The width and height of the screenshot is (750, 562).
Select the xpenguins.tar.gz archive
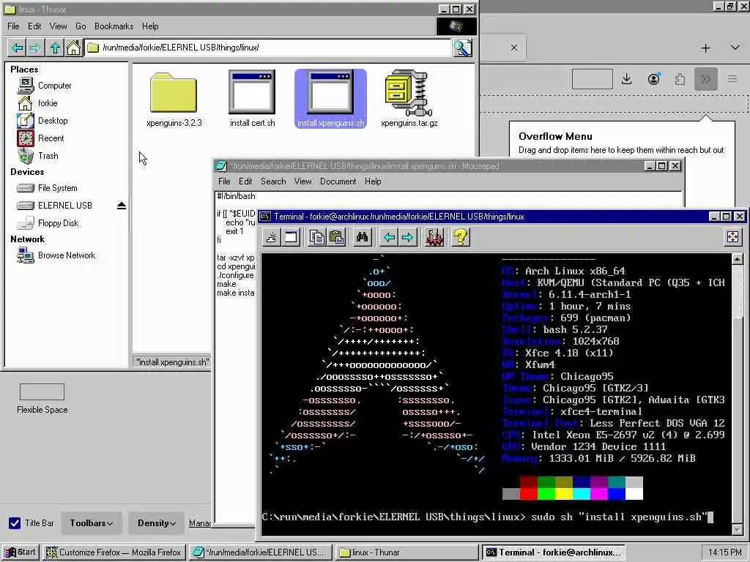(409, 99)
